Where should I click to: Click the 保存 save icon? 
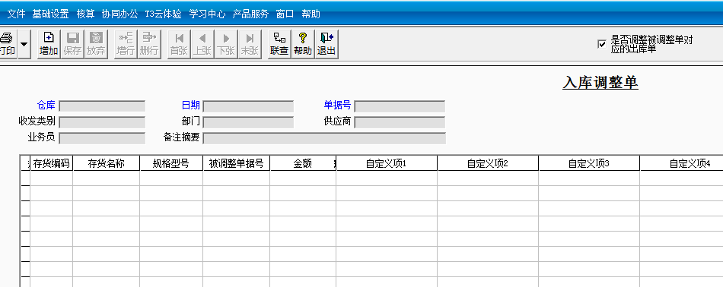(72, 44)
